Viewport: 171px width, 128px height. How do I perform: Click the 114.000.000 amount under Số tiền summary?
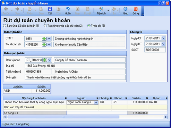(x=41, y=91)
